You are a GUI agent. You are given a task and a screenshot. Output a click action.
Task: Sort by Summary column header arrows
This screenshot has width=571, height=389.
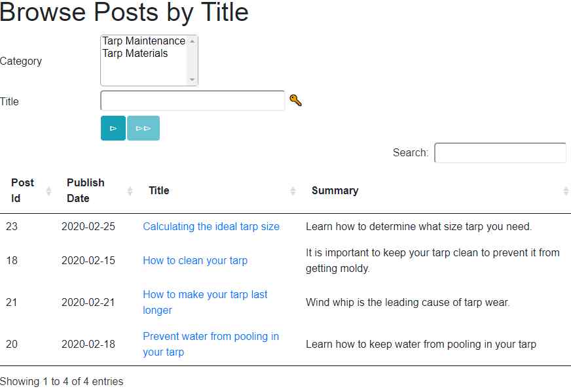(565, 191)
